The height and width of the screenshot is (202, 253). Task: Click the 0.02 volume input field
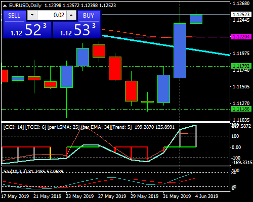point(52,15)
